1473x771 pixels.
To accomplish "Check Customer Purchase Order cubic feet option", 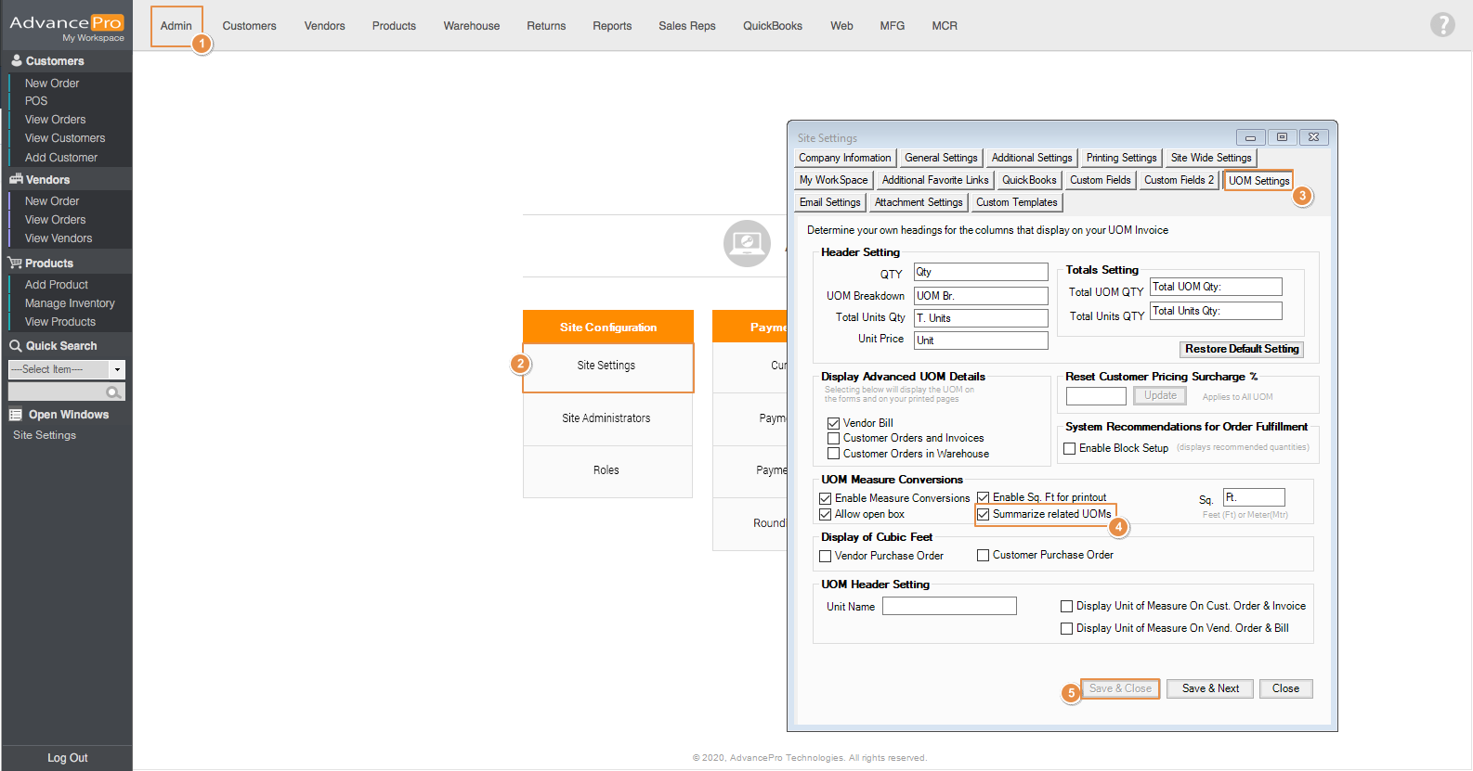I will point(983,556).
